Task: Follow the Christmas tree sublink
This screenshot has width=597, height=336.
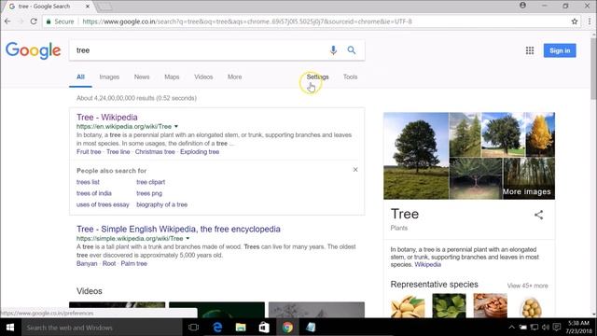Action: pyautogui.click(x=155, y=151)
